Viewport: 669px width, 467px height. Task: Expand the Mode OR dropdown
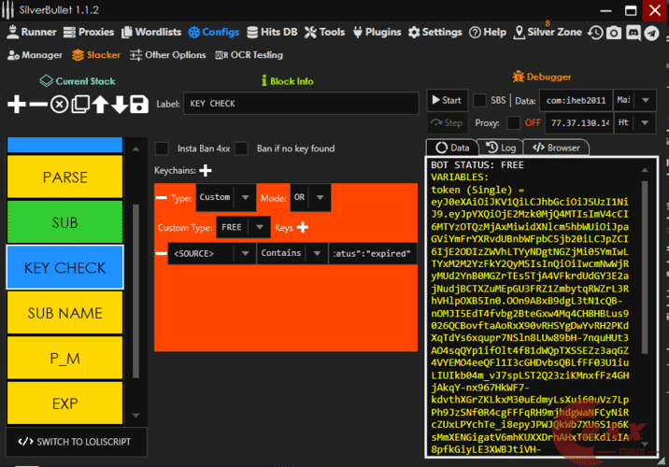point(309,198)
